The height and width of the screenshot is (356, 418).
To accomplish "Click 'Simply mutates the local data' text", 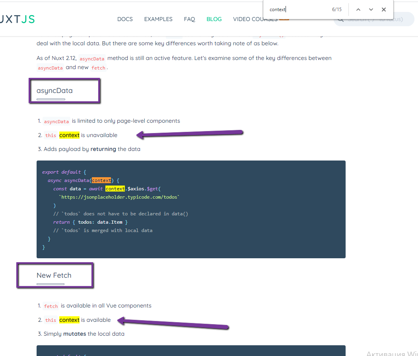I will point(84,334).
